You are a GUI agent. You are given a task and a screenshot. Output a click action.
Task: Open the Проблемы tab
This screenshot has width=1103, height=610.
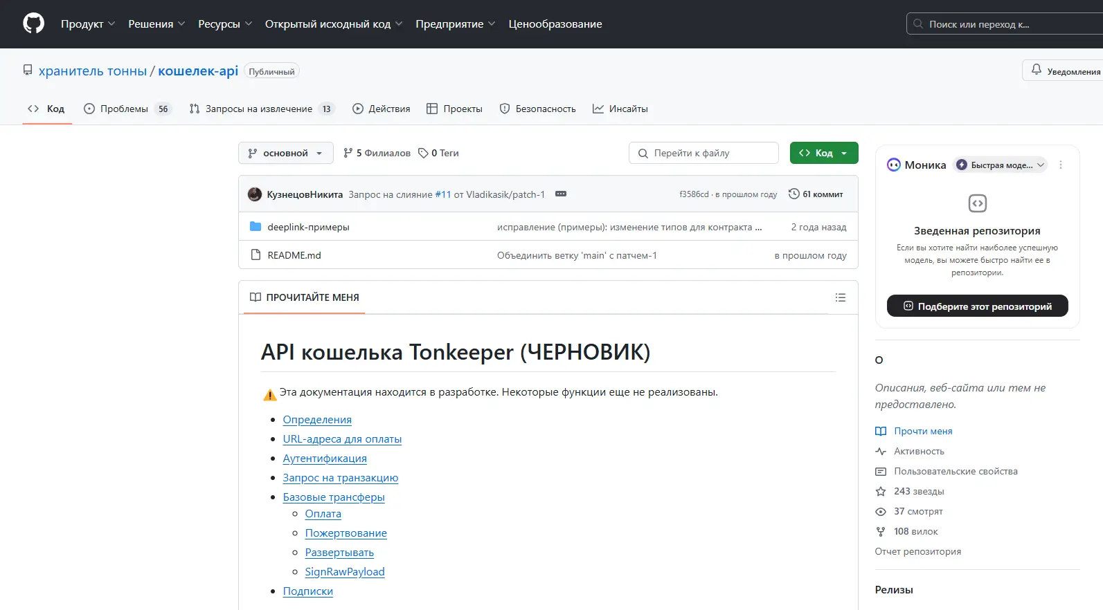127,109
